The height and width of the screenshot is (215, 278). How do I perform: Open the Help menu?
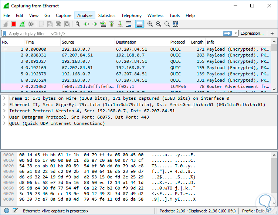point(190,16)
